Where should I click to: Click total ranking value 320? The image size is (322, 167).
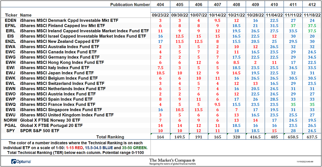coord(236,137)
